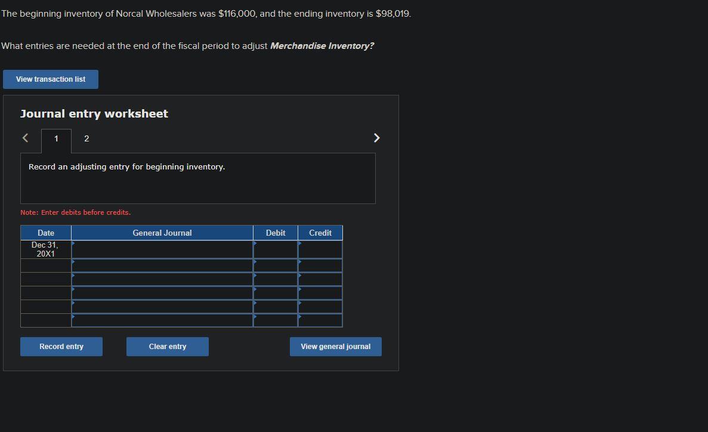Image resolution: width=708 pixels, height=432 pixels.
Task: Select sixth row General Journal account field
Action: [162, 320]
